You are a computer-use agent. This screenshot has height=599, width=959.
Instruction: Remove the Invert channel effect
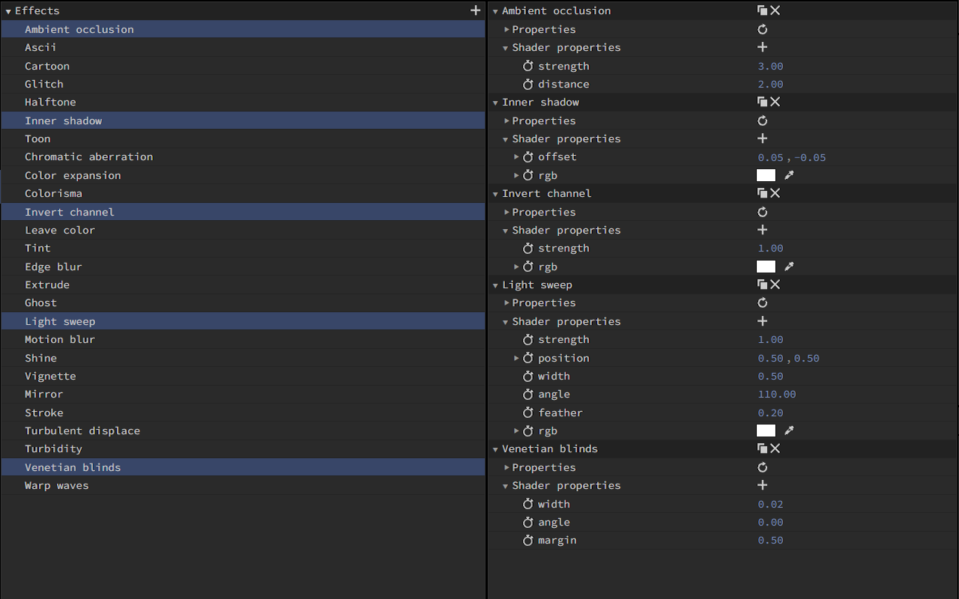click(x=775, y=193)
